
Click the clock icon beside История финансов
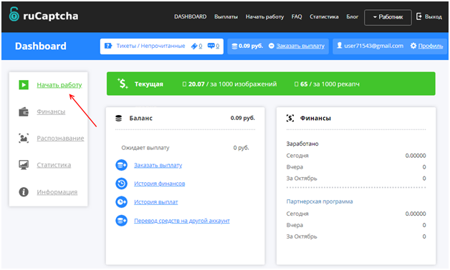coord(121,184)
